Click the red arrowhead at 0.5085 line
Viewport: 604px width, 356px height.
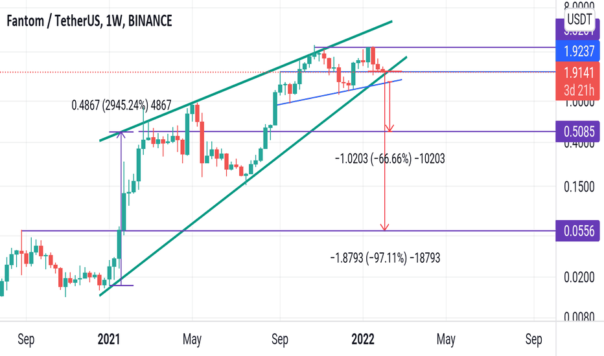tap(390, 128)
